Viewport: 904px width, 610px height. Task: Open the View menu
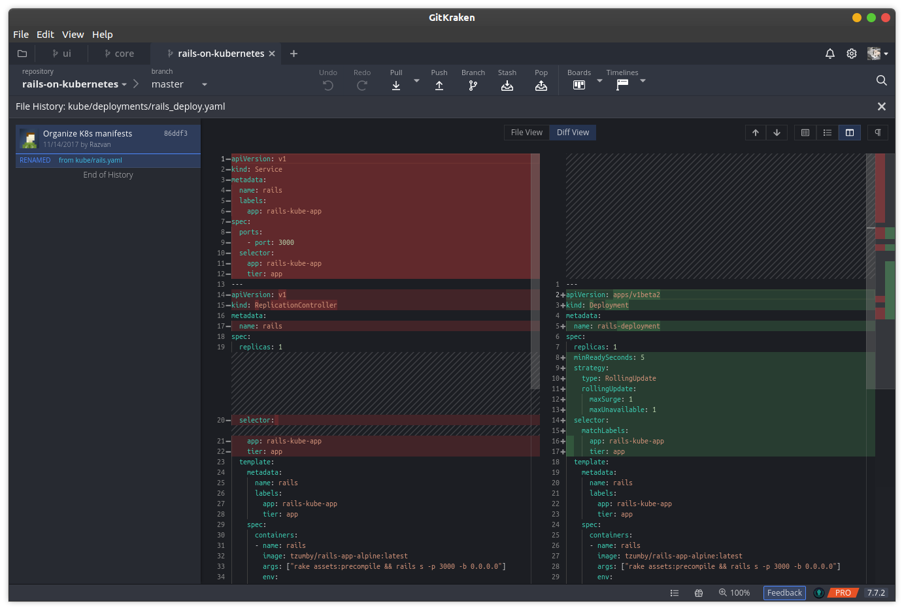click(x=73, y=35)
